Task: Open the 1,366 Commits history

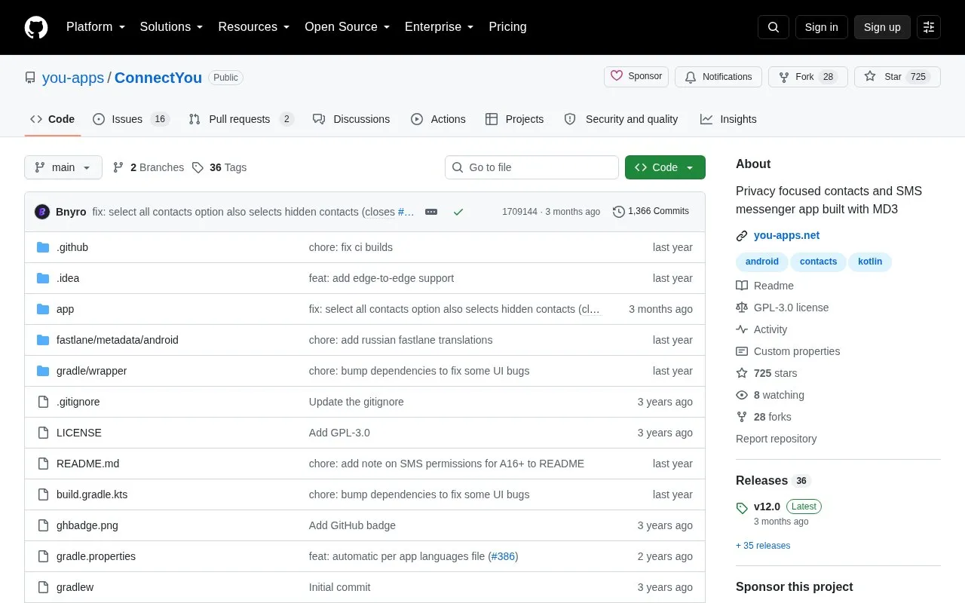Action: click(651, 212)
